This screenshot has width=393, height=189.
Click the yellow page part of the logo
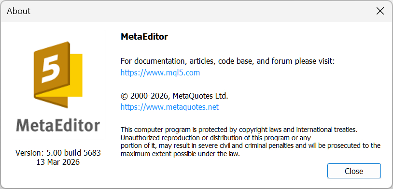click(x=75, y=75)
